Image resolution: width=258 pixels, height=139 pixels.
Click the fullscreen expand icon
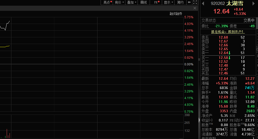tap(195, 2)
